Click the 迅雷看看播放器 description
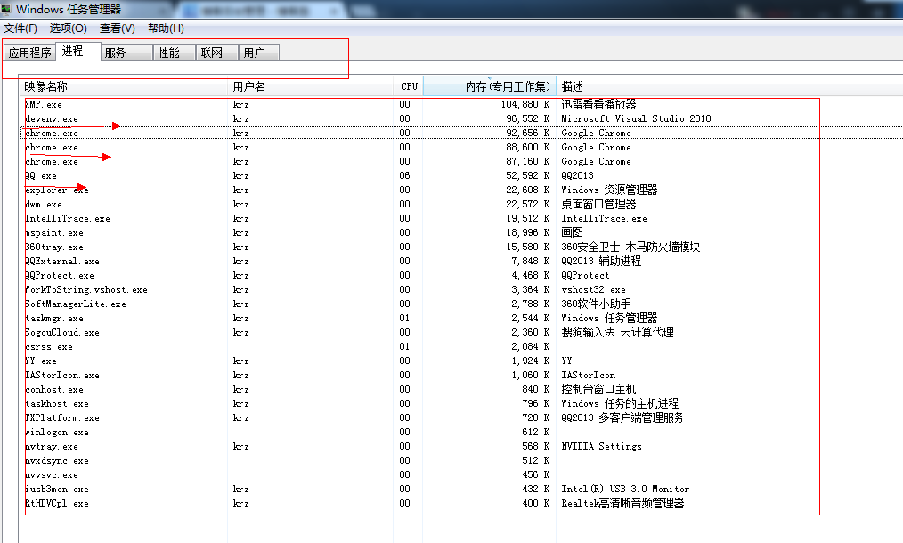 (x=599, y=104)
